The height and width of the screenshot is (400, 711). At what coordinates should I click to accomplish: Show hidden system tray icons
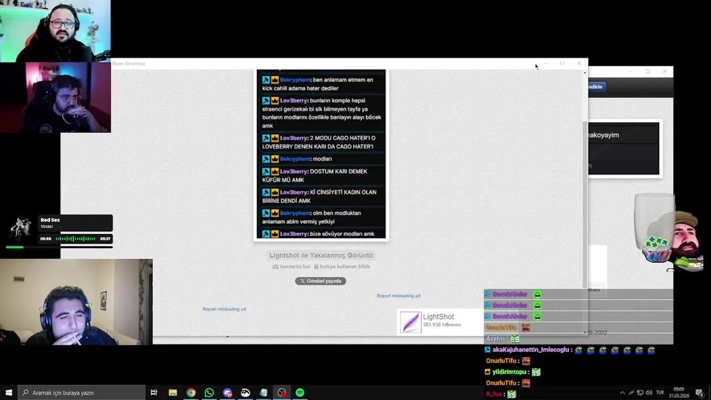[622, 393]
